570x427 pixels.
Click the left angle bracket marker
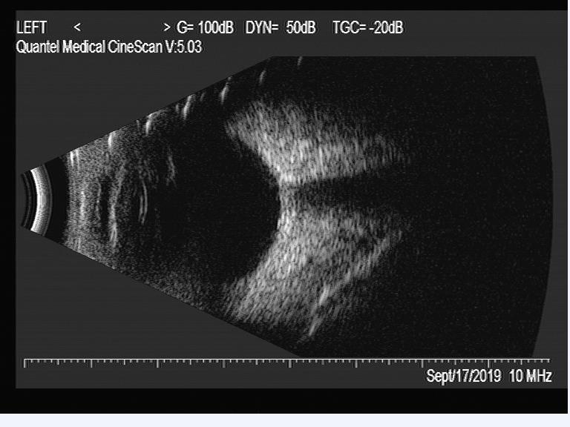coord(77,27)
